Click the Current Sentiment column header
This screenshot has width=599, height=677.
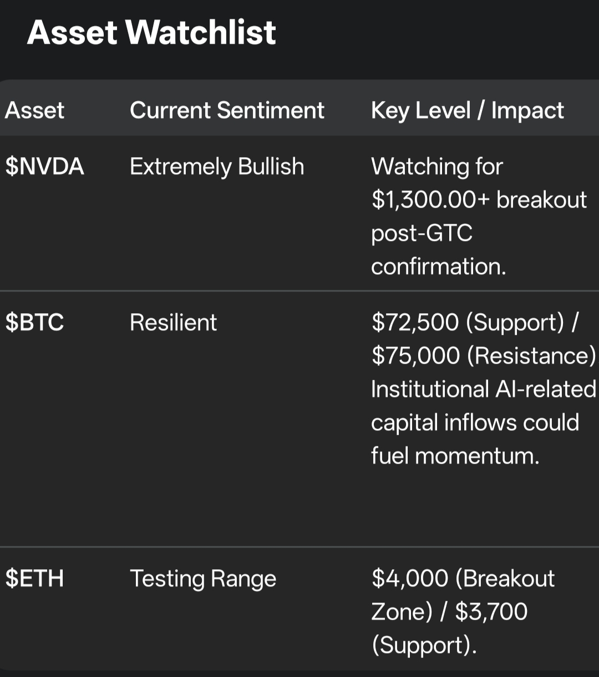click(x=227, y=111)
